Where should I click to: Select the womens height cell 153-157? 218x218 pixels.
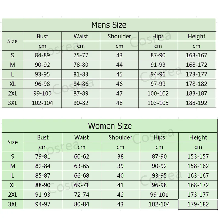tap(198, 156)
